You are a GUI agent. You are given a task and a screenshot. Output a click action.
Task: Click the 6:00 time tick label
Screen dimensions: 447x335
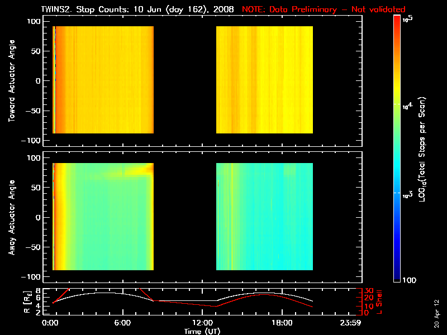coord(122,323)
